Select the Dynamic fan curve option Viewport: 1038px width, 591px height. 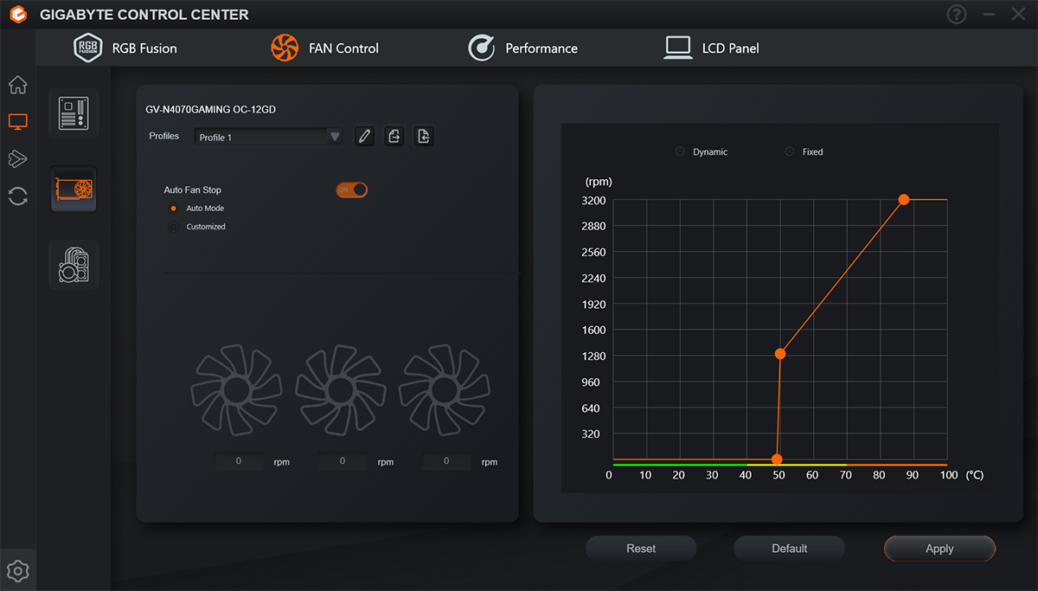[680, 151]
